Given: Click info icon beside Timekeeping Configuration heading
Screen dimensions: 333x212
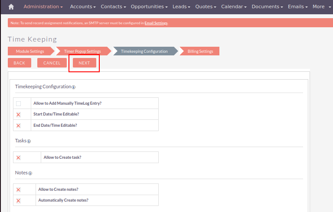Looking at the screenshot, I should tap(74, 87).
